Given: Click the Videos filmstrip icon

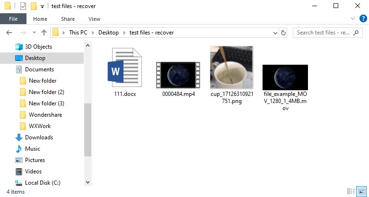Looking at the screenshot, I should [19, 171].
